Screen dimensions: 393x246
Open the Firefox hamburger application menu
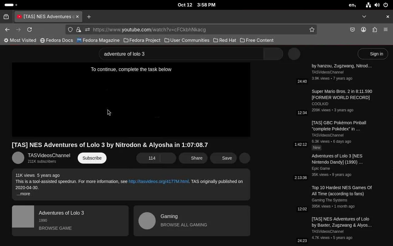point(386,30)
